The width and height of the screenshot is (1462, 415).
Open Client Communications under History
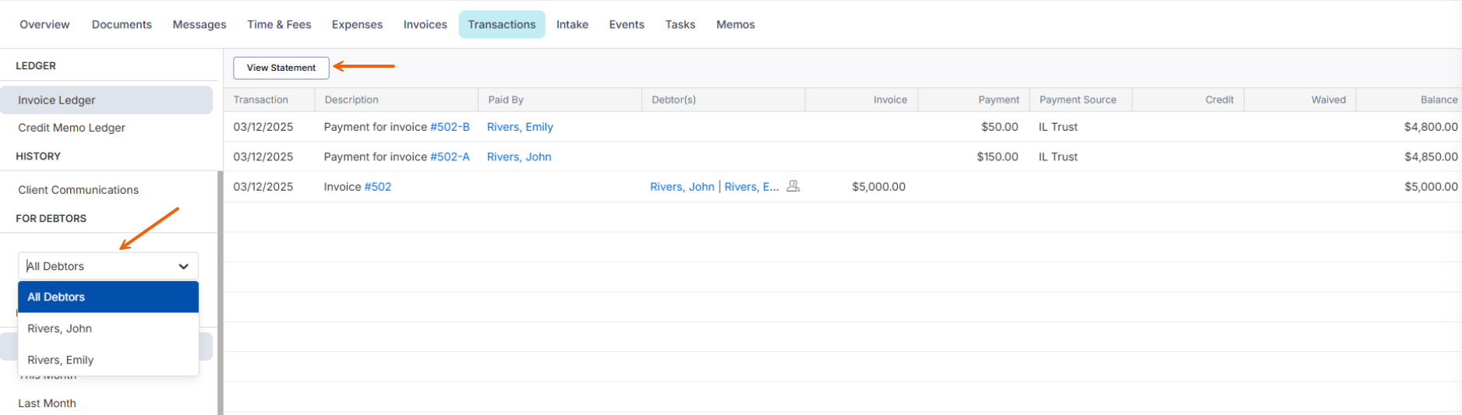point(78,190)
